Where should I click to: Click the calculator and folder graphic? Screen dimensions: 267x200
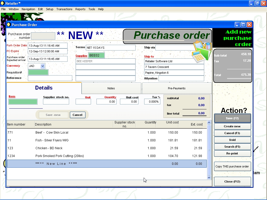click(201, 52)
